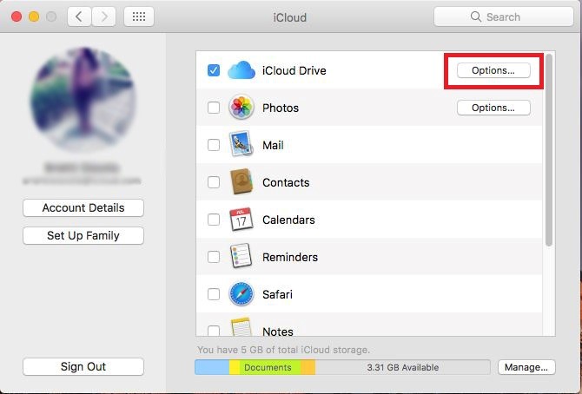The image size is (582, 394).
Task: Click the Mail stamp icon
Action: [x=241, y=144]
